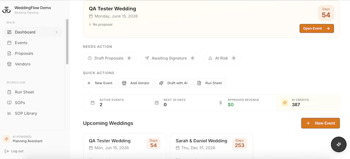
Task: Click the sparkle icon beside AI Credits
Action: [x=285, y=103]
